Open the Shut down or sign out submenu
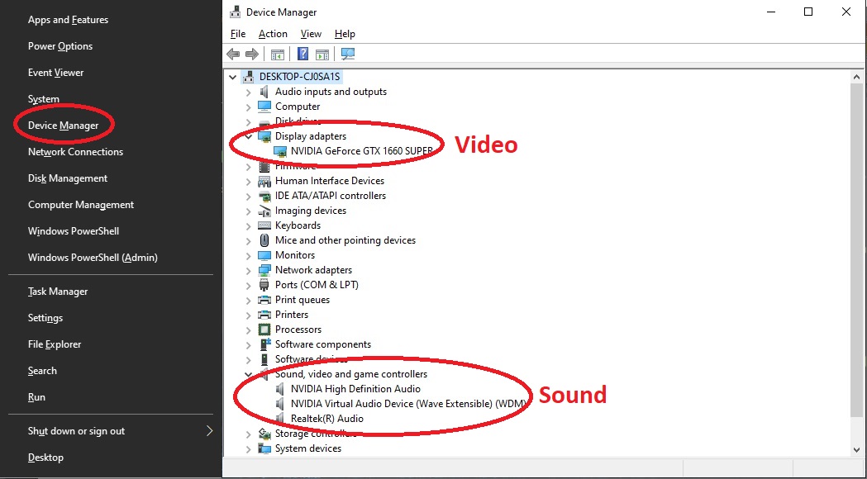 111,431
